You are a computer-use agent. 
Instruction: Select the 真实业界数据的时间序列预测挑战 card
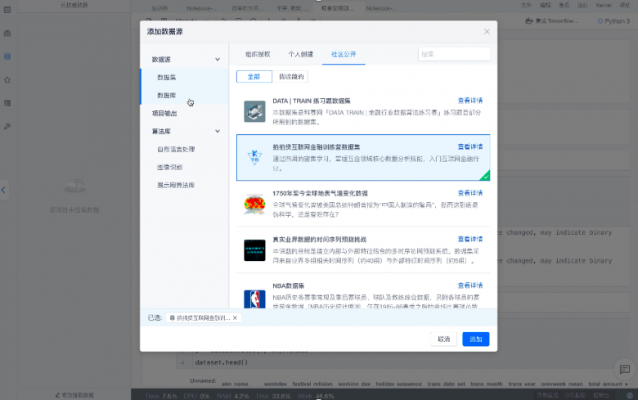point(363,249)
